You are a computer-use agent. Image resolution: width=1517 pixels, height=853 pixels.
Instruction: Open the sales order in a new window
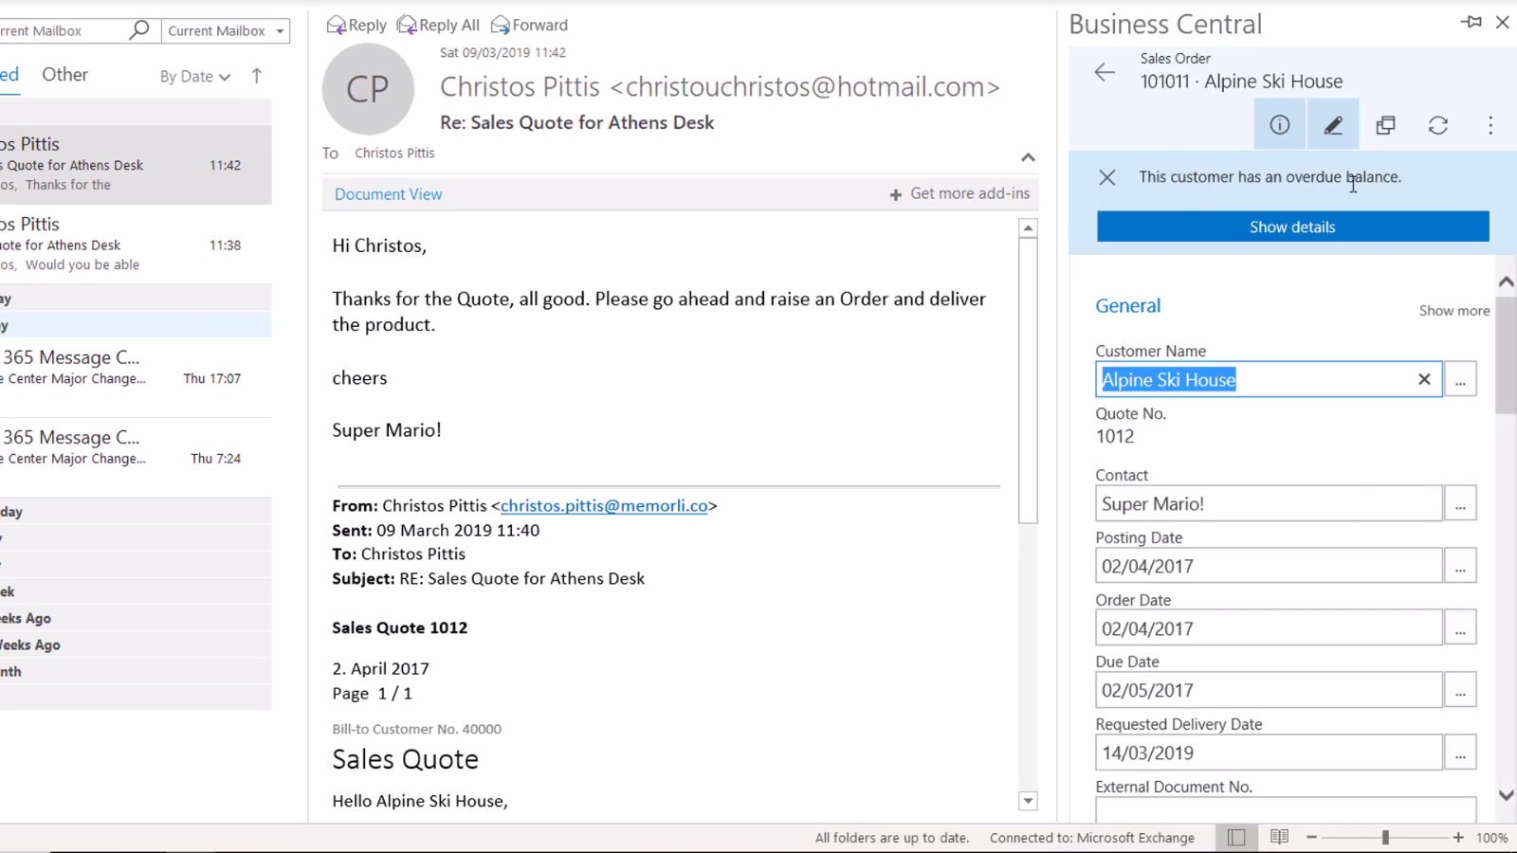pyautogui.click(x=1385, y=124)
